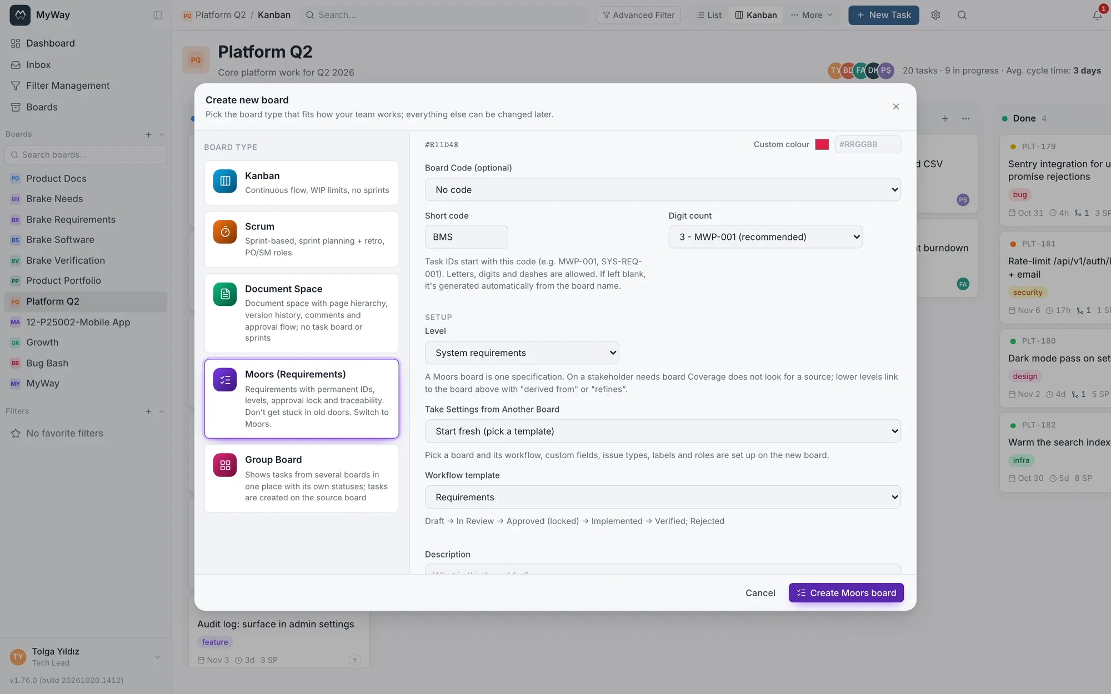Click the Search boards field
The image size is (1111, 694).
pos(86,155)
